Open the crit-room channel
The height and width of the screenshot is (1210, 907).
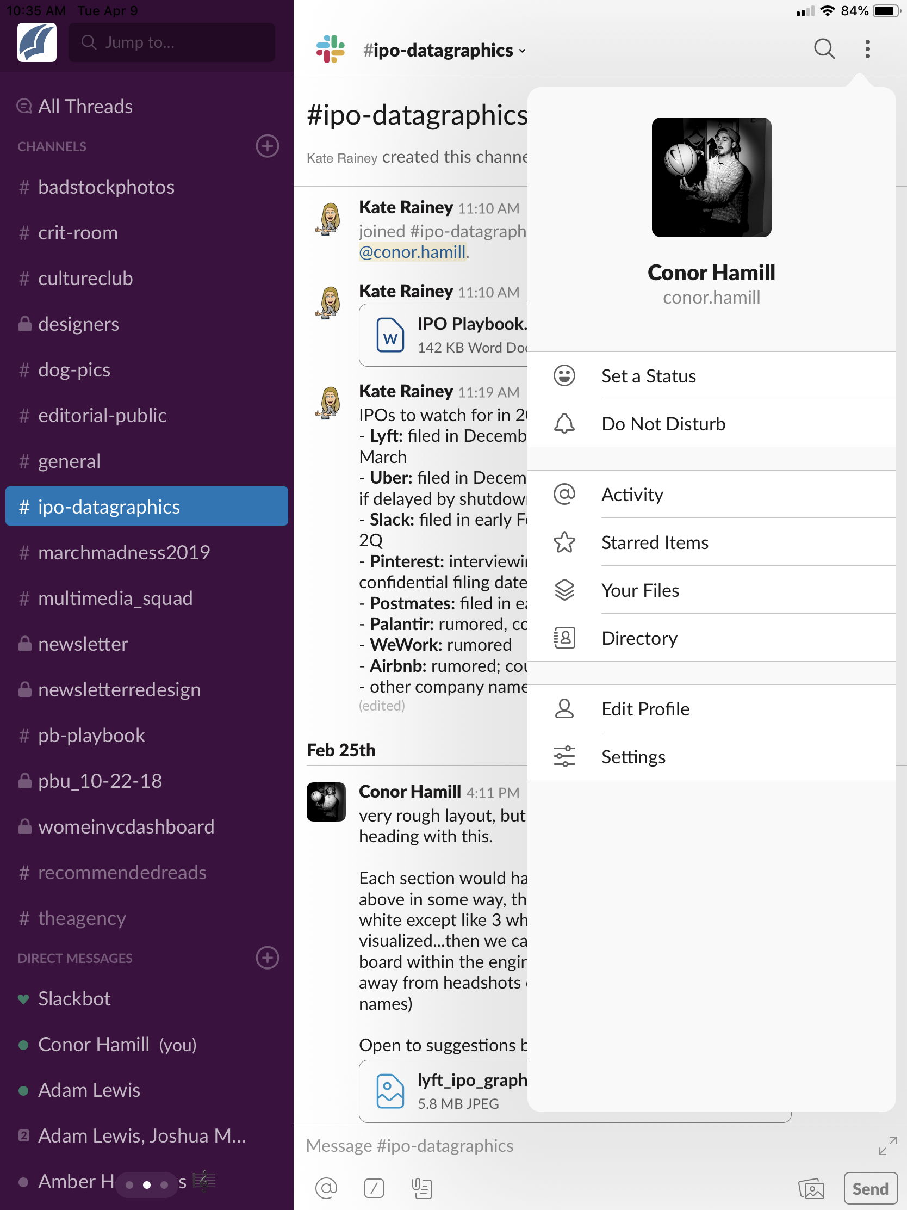coord(146,233)
